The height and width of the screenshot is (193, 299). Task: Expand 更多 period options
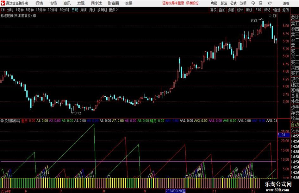click(x=113, y=10)
